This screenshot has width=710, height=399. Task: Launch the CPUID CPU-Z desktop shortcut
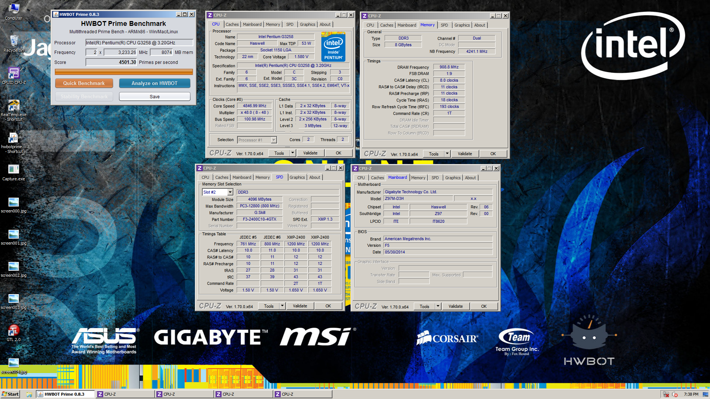point(14,75)
